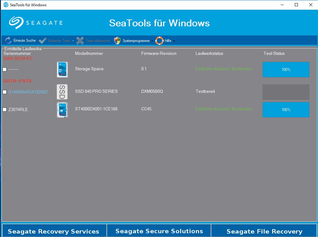This screenshot has height=237, width=318.
Task: Click the SeaTools für Windows header title
Action: 159,23
